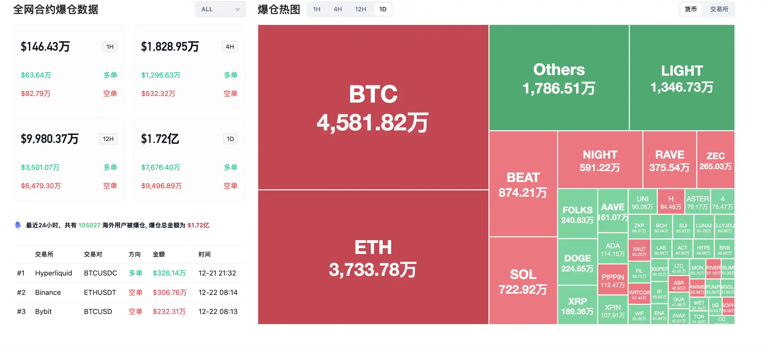761x349 pixels.
Task: Click the dropdown chevron next to ALL
Action: pos(238,9)
